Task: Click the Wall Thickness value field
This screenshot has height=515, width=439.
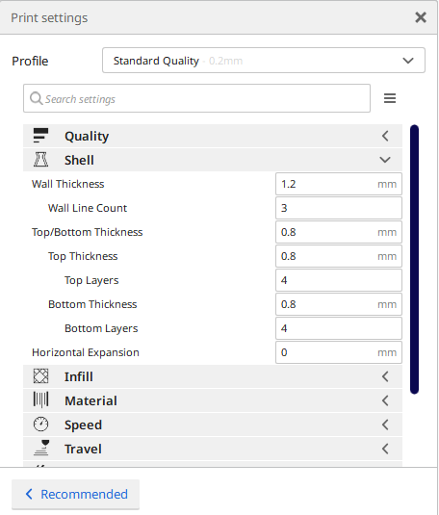Action: click(339, 184)
